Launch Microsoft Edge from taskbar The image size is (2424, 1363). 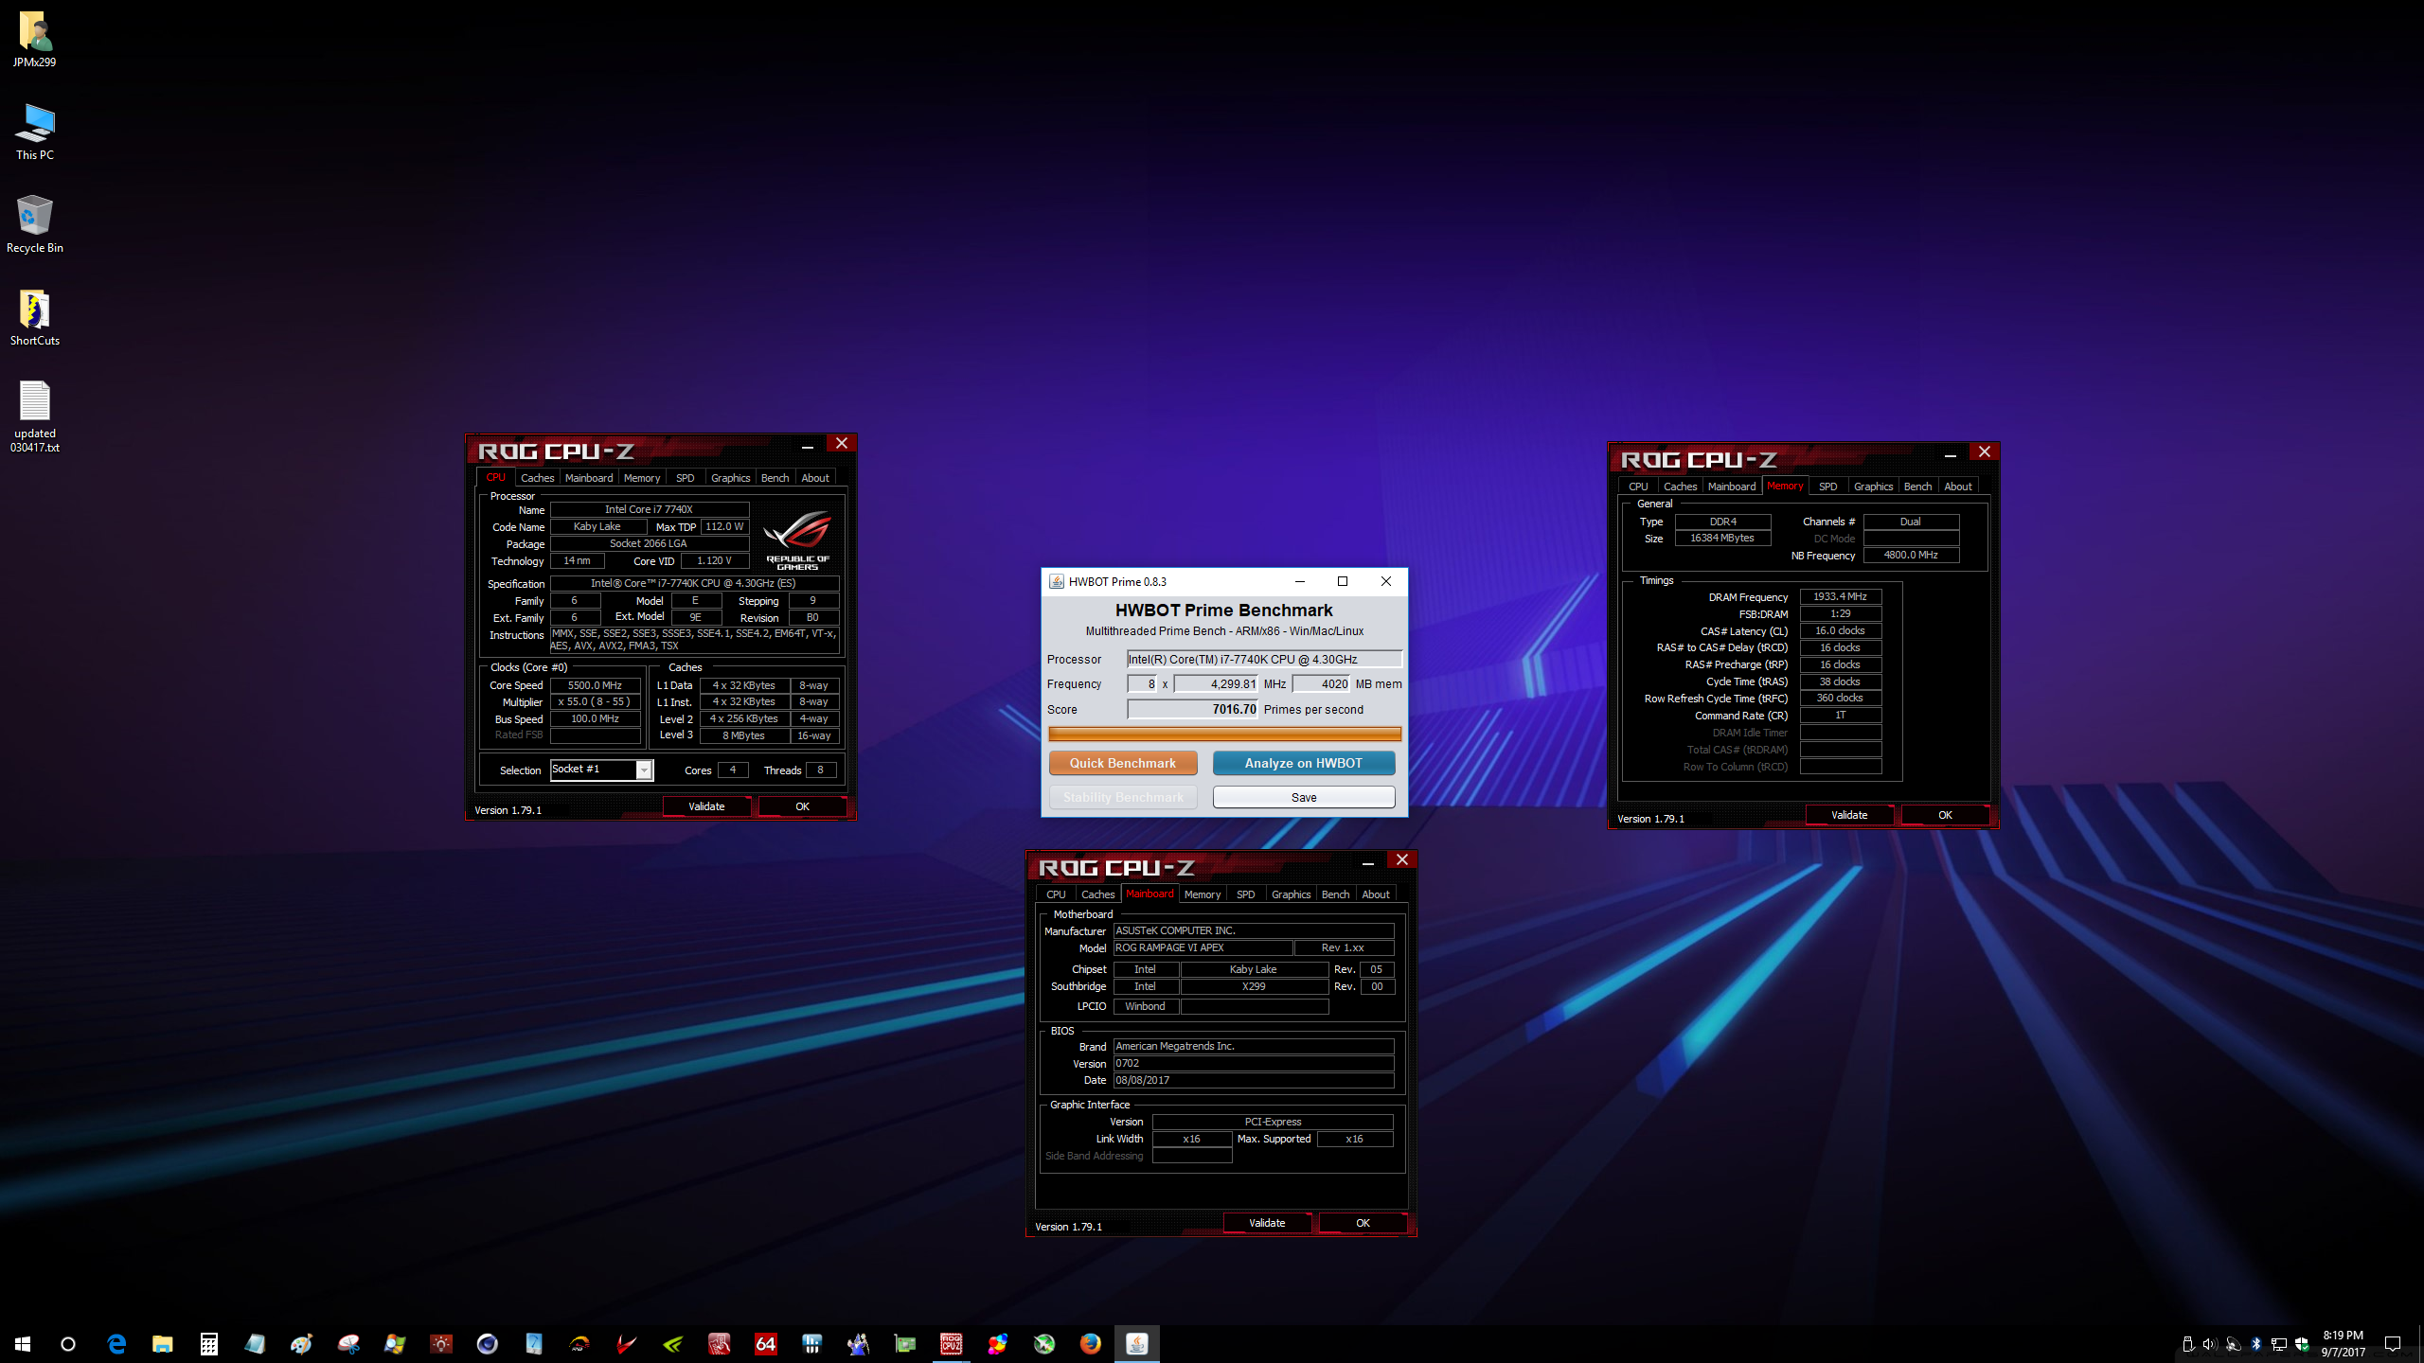[116, 1343]
